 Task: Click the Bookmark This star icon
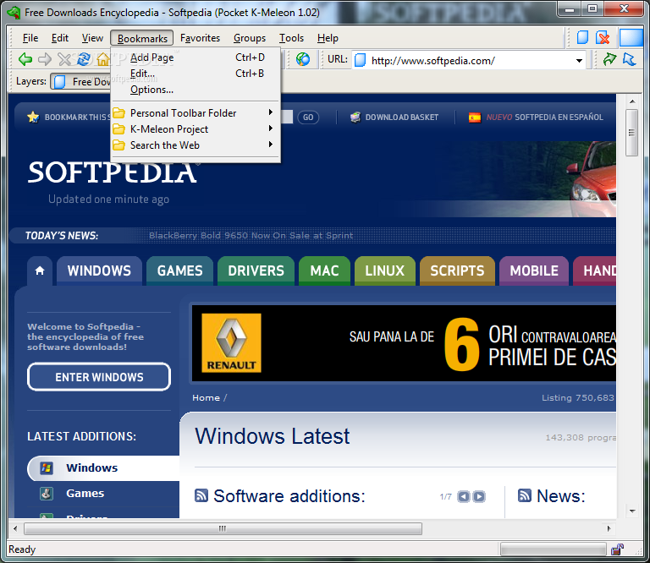point(33,118)
